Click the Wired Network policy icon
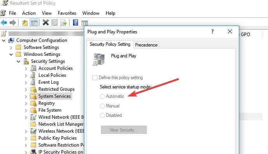The image size is (268, 154). 33,117
